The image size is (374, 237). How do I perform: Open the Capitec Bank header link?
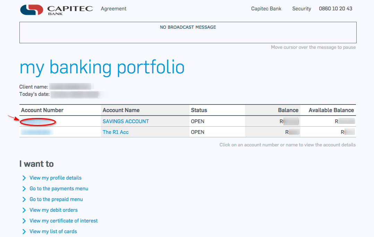click(266, 8)
